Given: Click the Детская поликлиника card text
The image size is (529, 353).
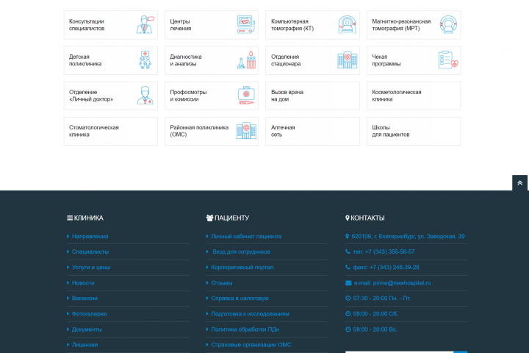Looking at the screenshot, I should tap(85, 60).
